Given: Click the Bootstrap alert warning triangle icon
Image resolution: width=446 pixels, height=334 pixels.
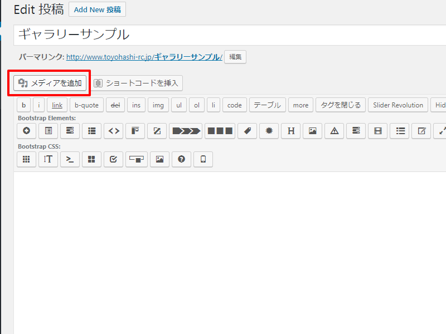Looking at the screenshot, I should point(334,131).
